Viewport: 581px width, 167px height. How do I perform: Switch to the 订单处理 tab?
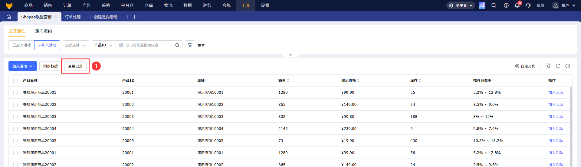tap(73, 17)
